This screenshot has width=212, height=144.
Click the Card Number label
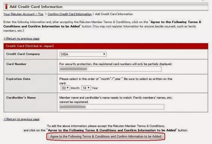pyautogui.click(x=16, y=64)
